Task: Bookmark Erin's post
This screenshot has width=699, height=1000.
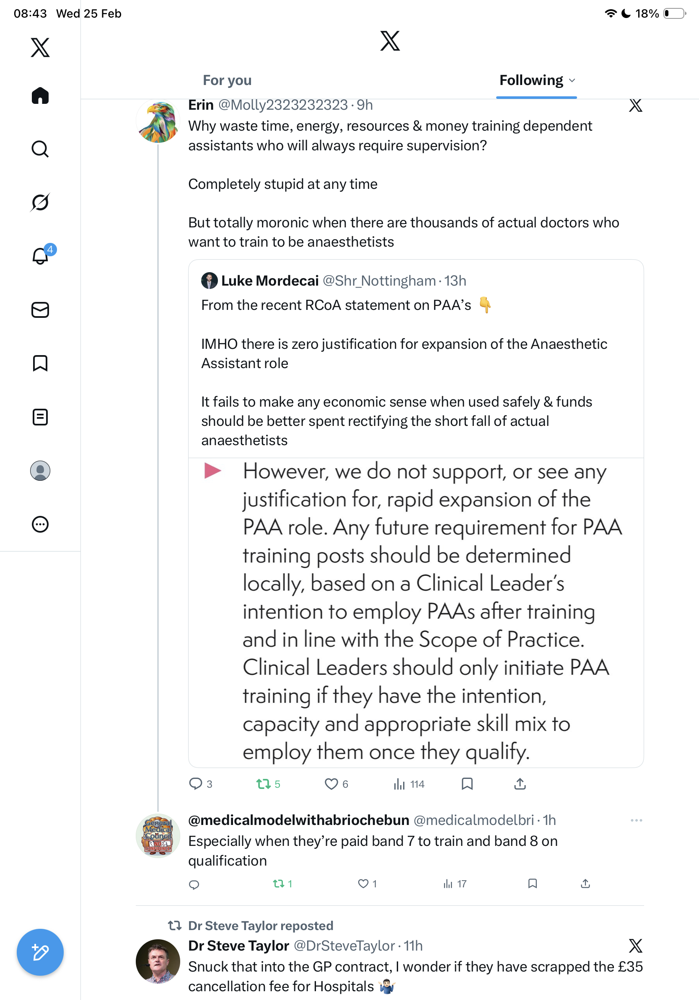Action: pyautogui.click(x=467, y=784)
